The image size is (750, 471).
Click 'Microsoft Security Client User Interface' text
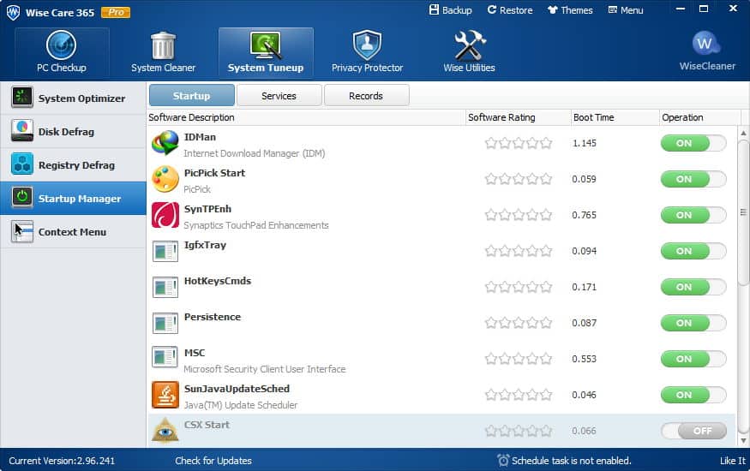[x=265, y=369]
